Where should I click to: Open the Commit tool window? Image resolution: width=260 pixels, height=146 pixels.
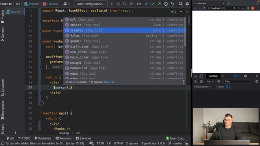[2, 34]
